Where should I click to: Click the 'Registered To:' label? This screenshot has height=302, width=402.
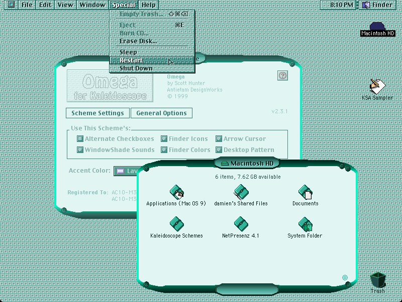click(88, 192)
